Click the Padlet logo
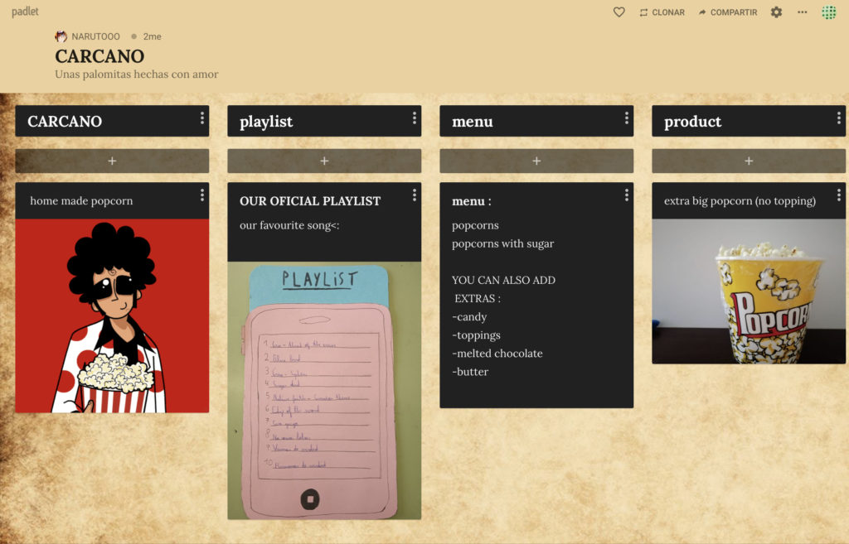This screenshot has height=544, width=849. [x=25, y=12]
